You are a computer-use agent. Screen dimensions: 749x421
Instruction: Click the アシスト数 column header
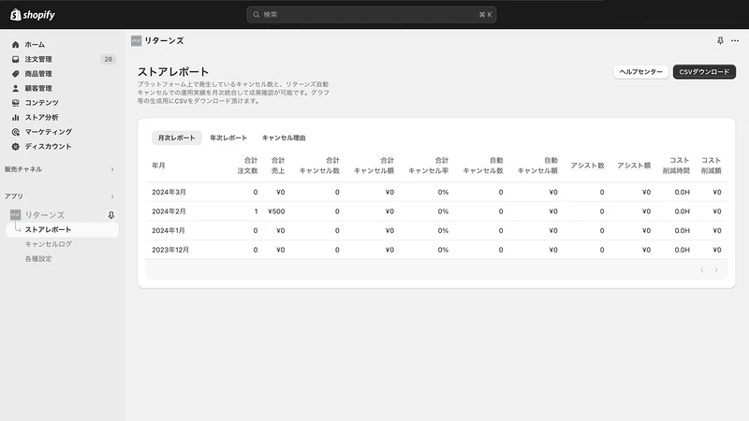(588, 166)
